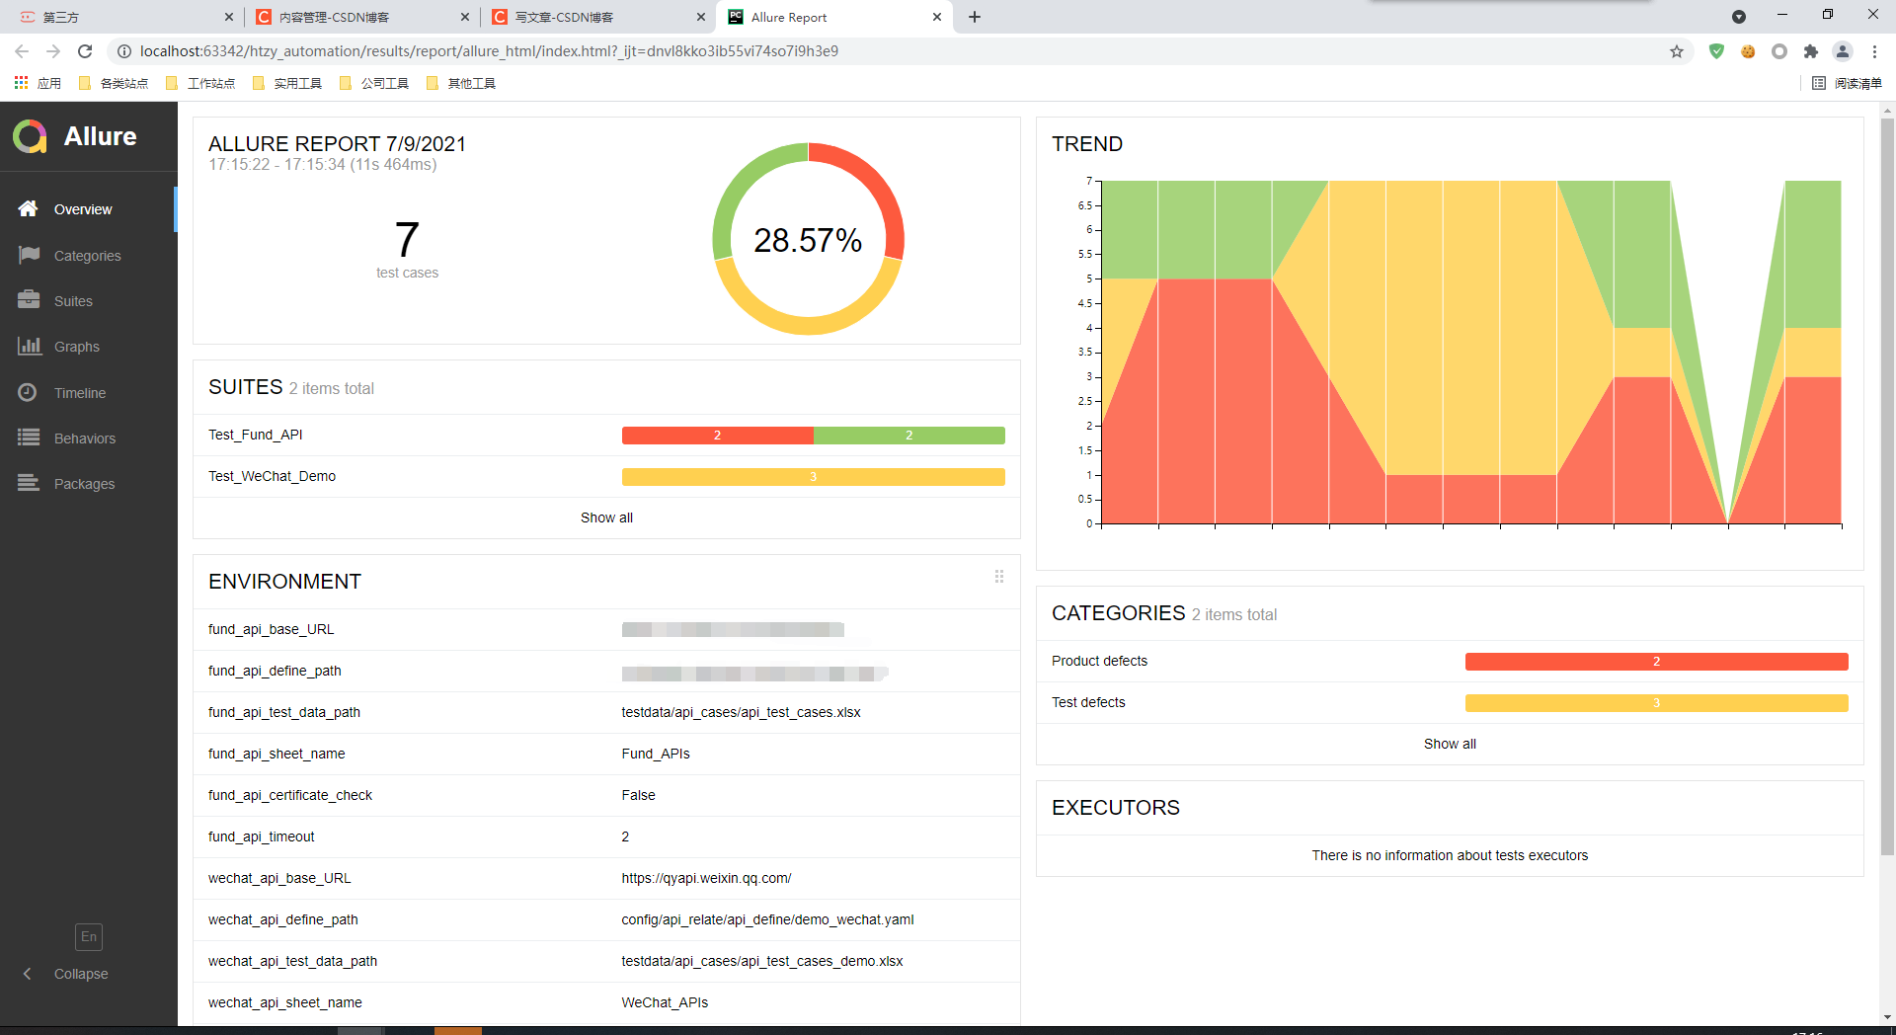The height and width of the screenshot is (1035, 1896).
Task: Go to the Suites section
Action: pos(88,301)
